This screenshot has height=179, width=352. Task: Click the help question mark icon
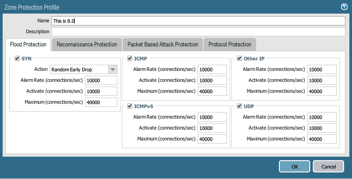345,7
